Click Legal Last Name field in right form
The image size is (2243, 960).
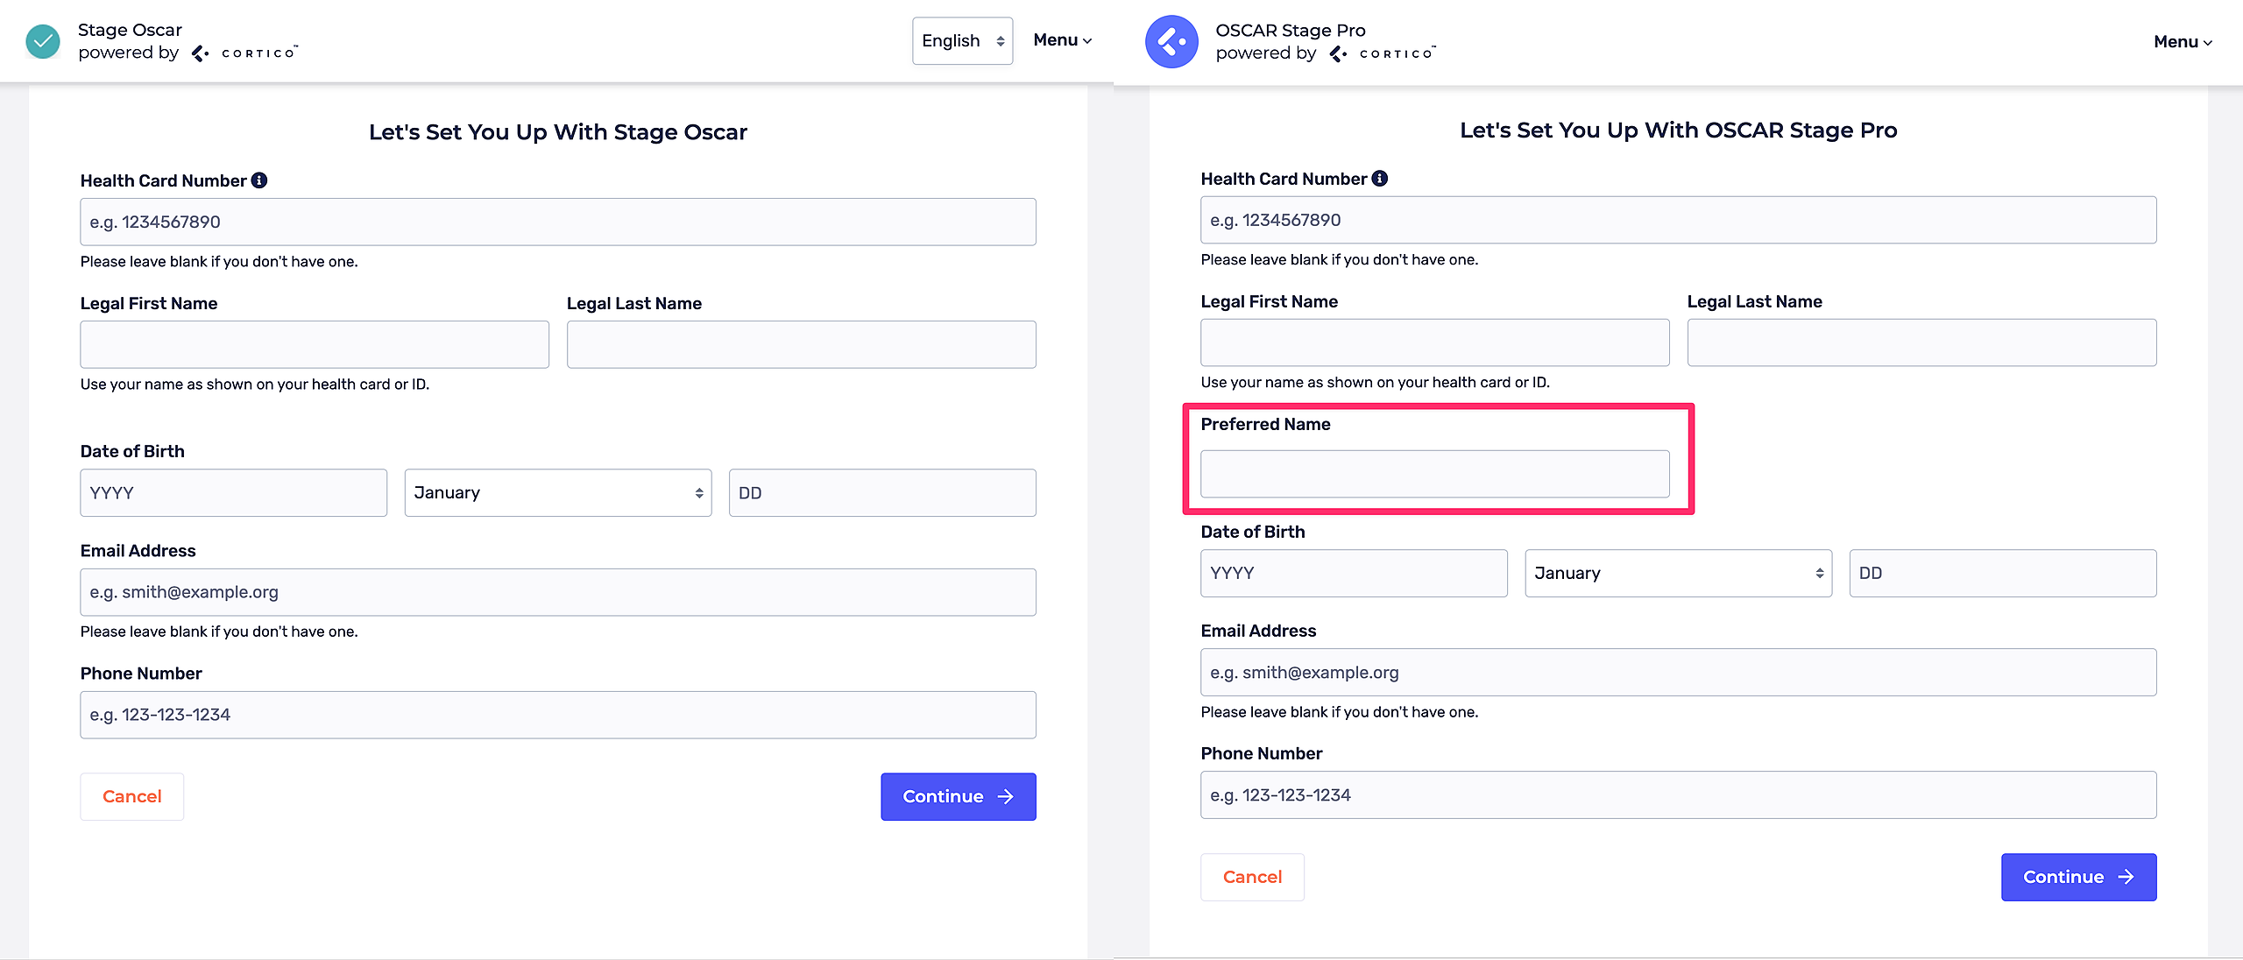1921,342
